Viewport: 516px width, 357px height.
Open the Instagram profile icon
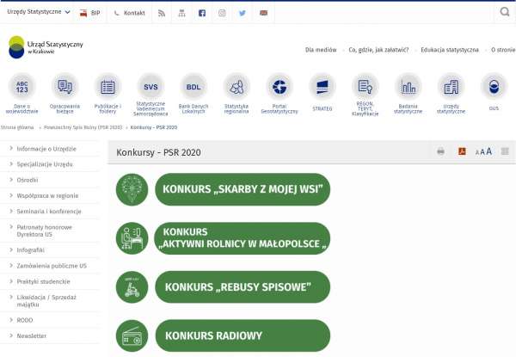pyautogui.click(x=222, y=13)
